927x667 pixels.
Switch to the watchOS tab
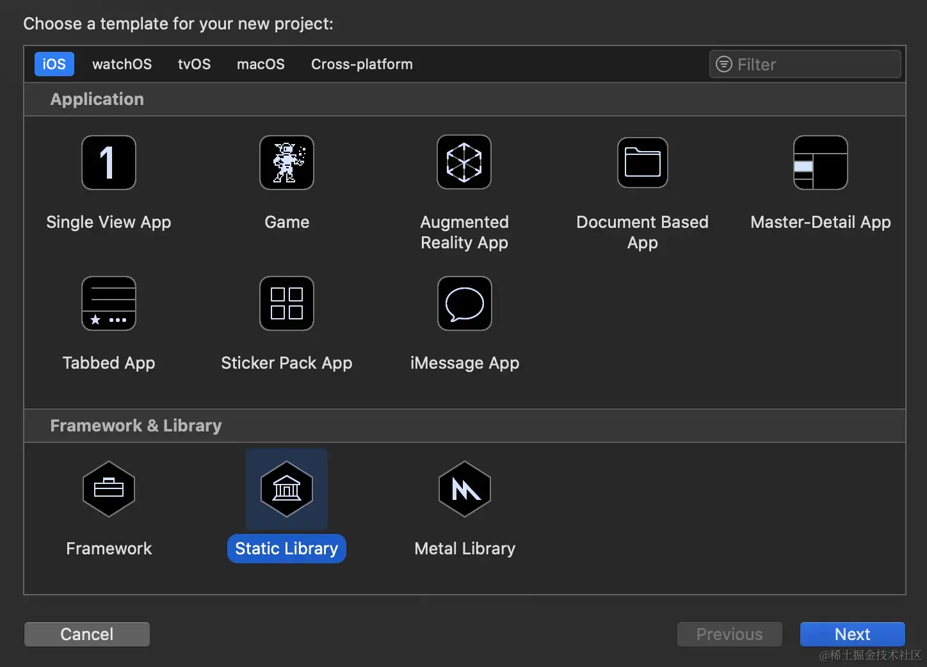tap(122, 64)
